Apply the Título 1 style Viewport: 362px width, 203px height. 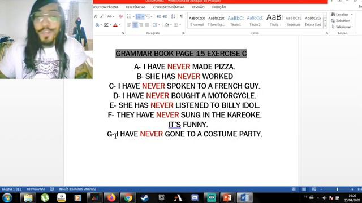tap(235, 20)
